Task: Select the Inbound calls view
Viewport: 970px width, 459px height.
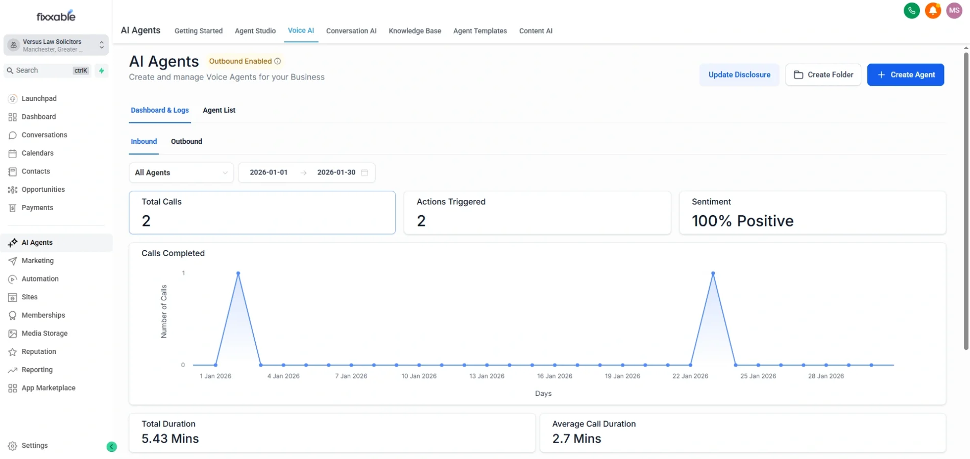Action: click(x=143, y=141)
